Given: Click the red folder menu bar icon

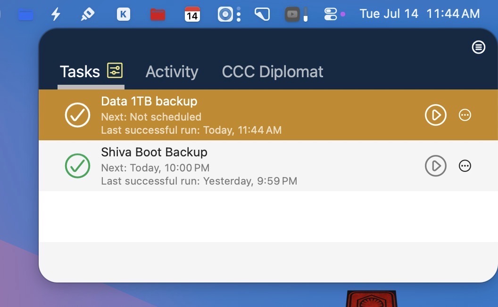Looking at the screenshot, I should point(158,15).
